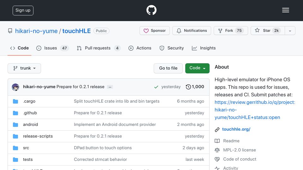Open the Readme sidebar link
Image resolution: width=303 pixels, height=170 pixels.
(x=231, y=141)
